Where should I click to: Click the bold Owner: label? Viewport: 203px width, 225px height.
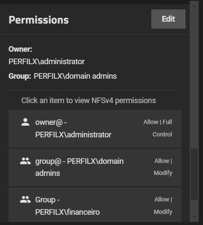(x=21, y=49)
